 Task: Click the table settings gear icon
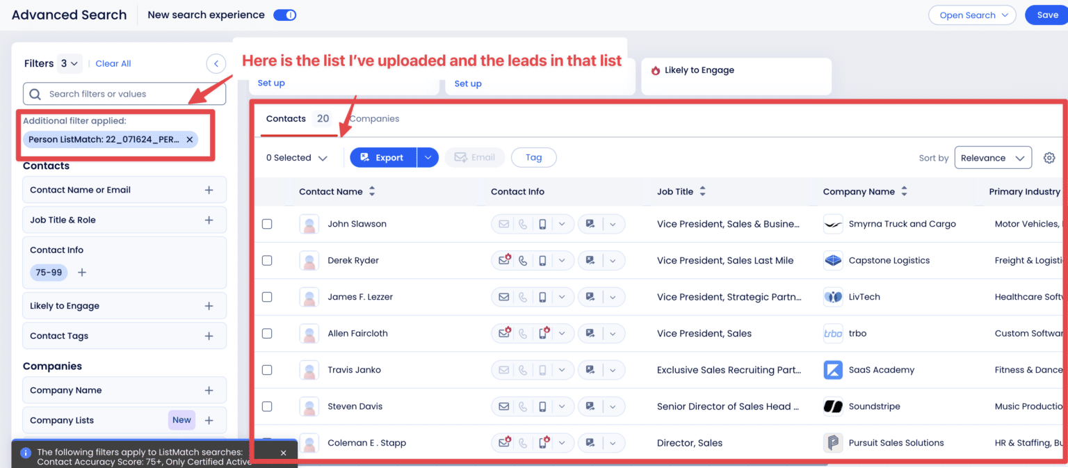coord(1049,158)
